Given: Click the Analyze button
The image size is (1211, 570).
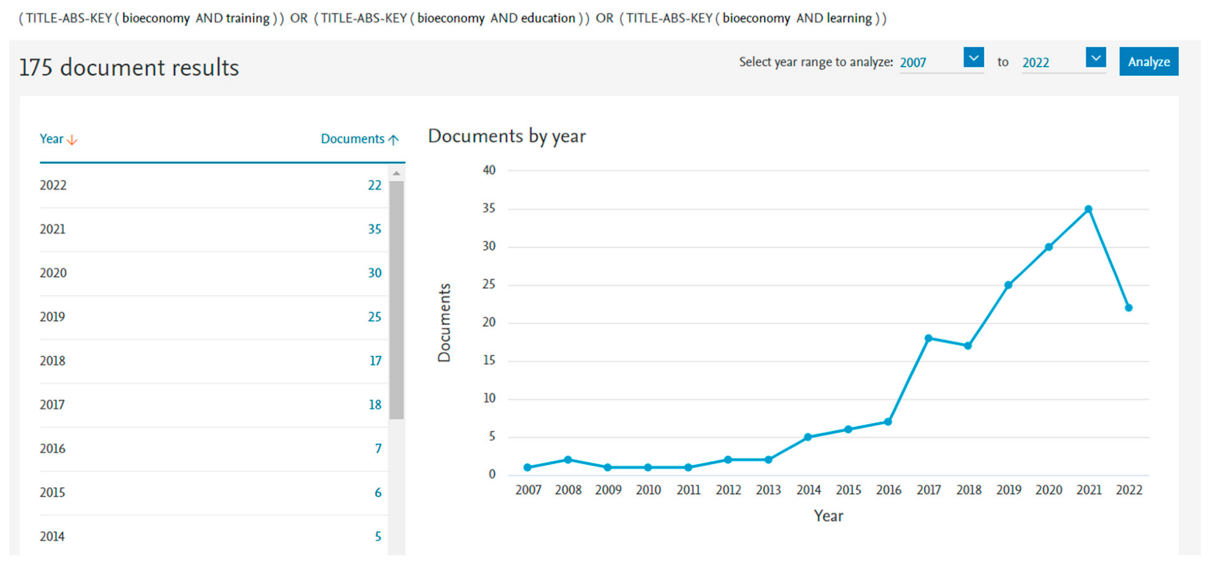Looking at the screenshot, I should coord(1148,61).
